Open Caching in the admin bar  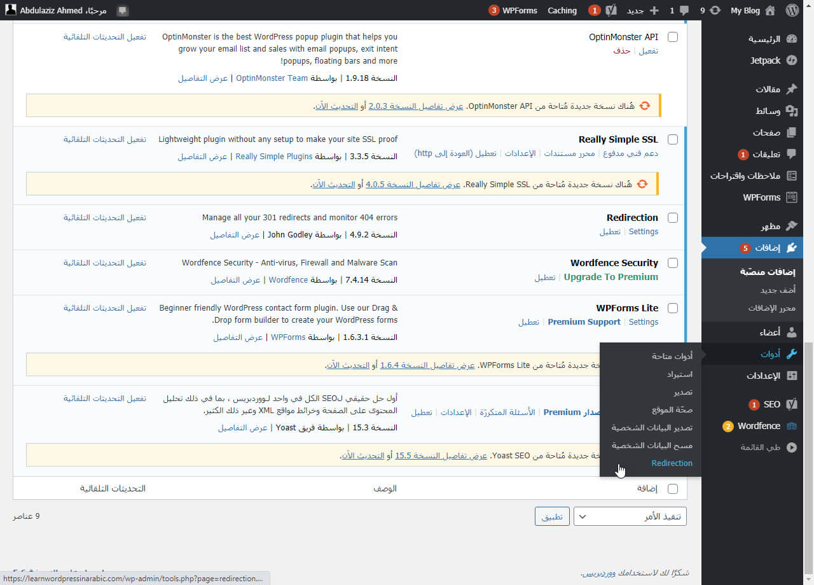(x=562, y=10)
